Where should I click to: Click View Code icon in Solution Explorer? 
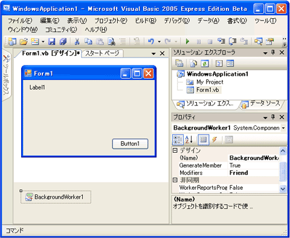(x=219, y=64)
